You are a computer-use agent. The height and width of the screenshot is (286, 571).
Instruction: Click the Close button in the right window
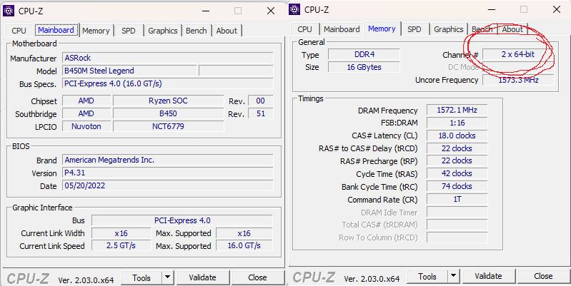pos(543,277)
